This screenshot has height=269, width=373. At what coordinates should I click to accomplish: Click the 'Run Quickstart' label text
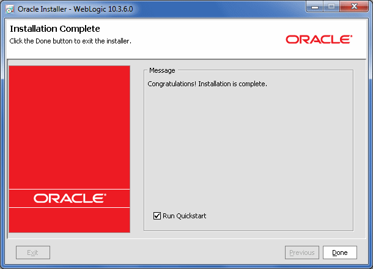click(184, 216)
